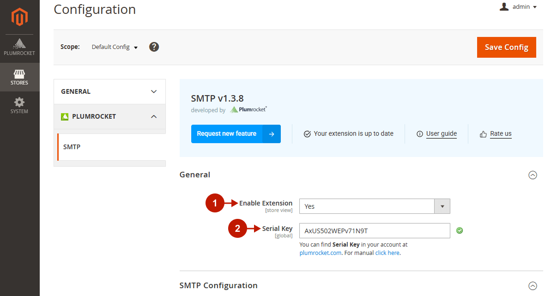
Task: Click Request new feature button
Action: point(236,134)
